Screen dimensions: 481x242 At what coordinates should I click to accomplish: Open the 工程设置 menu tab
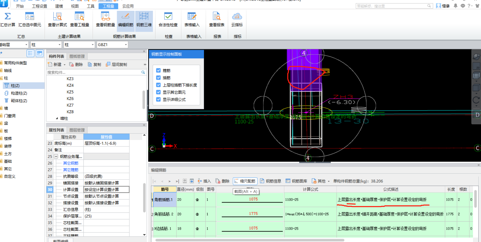pyautogui.click(x=39, y=6)
